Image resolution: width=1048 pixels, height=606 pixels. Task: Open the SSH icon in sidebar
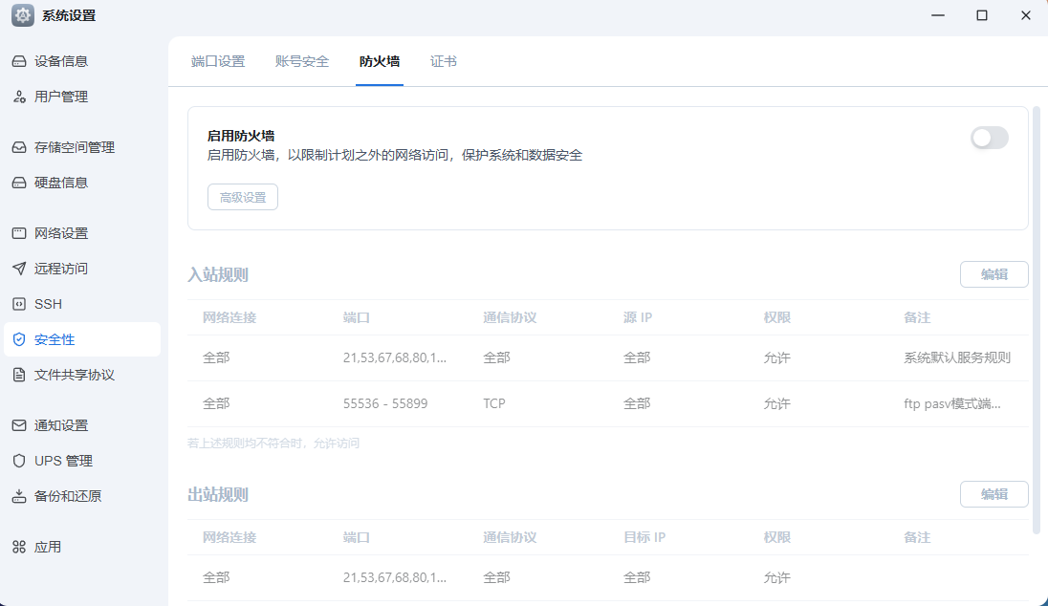19,304
